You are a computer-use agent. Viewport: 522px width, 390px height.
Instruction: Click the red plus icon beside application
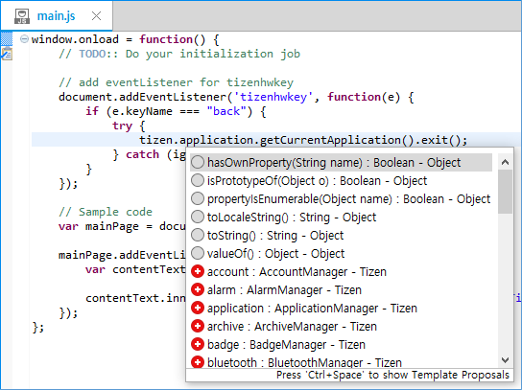tap(198, 309)
